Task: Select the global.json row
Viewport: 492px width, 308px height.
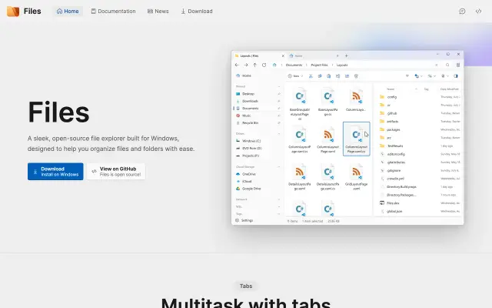Action: tap(419, 211)
